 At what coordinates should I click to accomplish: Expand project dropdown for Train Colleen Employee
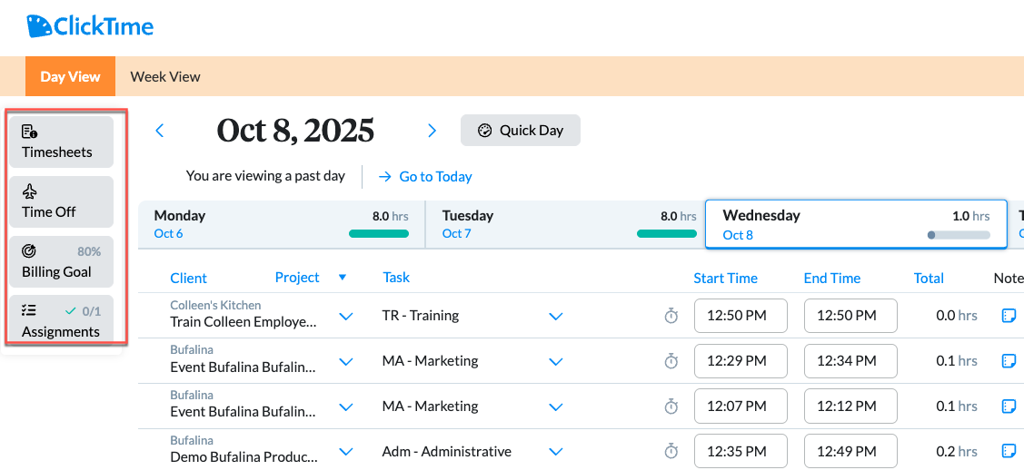coord(346,316)
